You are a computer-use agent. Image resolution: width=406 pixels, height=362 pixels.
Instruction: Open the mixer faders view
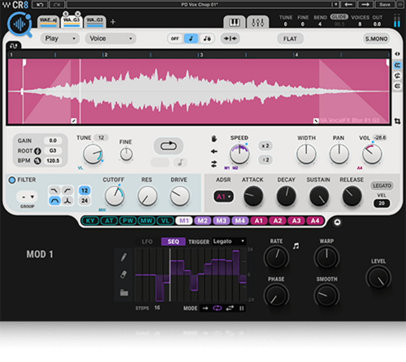tap(258, 23)
